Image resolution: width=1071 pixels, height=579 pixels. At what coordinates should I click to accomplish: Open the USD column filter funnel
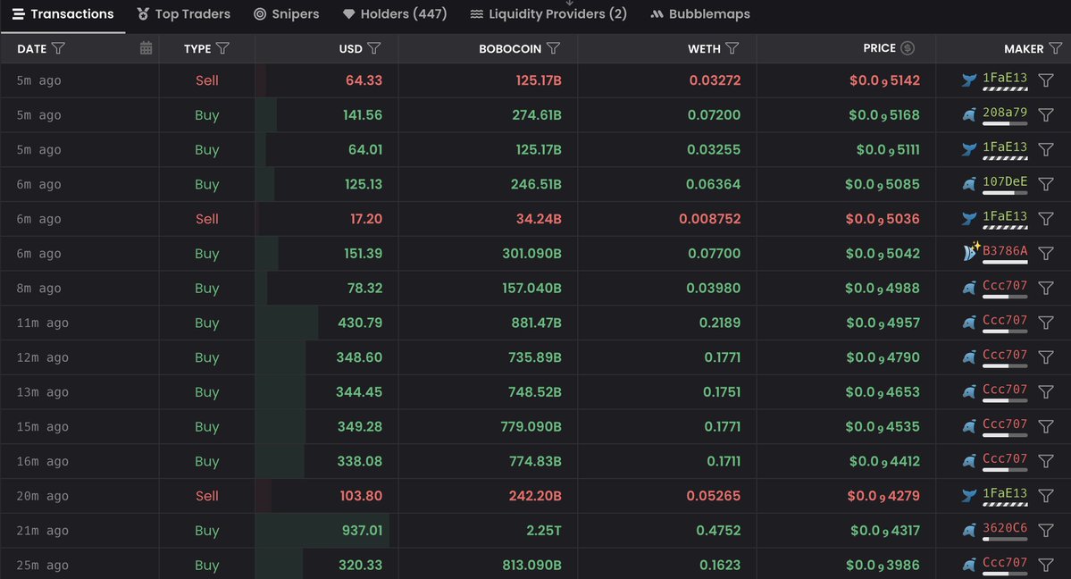(x=374, y=48)
